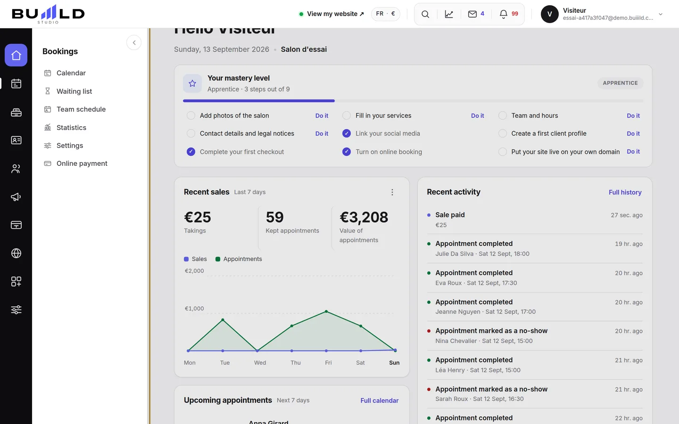Image resolution: width=679 pixels, height=424 pixels.
Task: Open the Nina Chevalier no-show entry
Action: coord(535,336)
